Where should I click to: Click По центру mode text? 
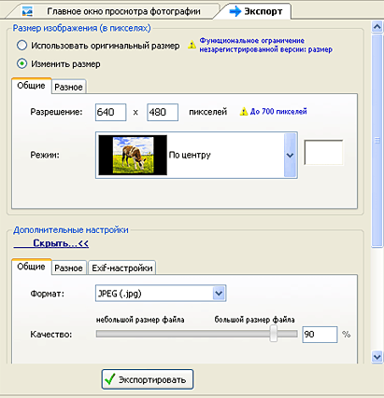(190, 155)
